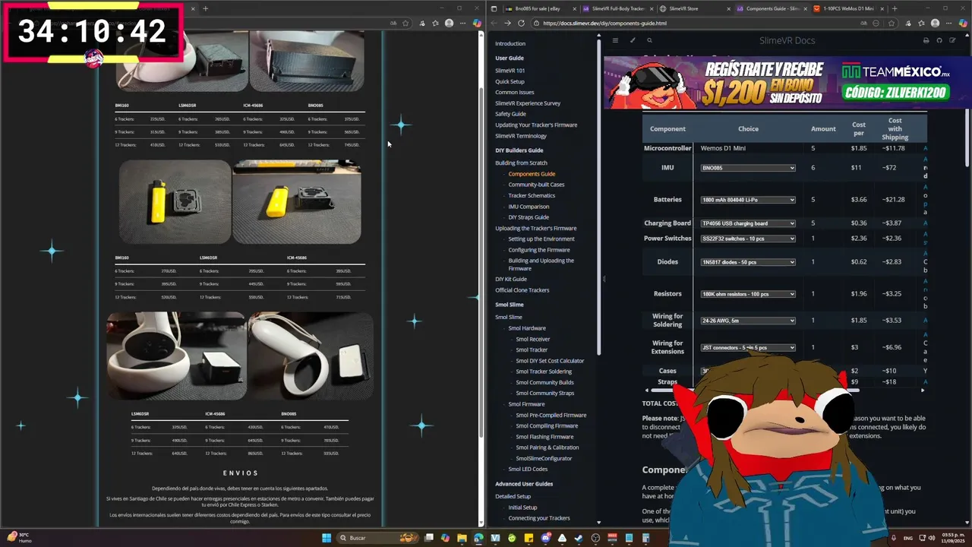Open Steam from the taskbar

[x=579, y=538]
